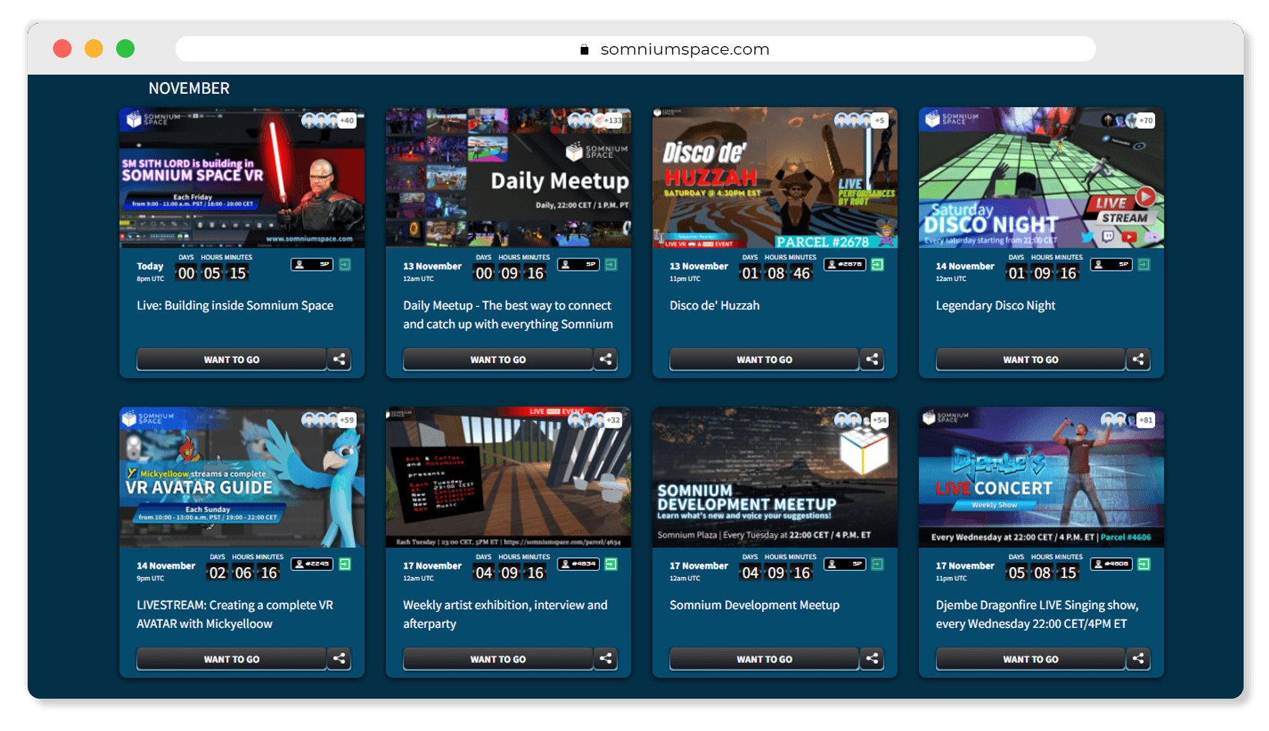This screenshot has height=731, width=1269.
Task: Share the Disco de' Huzzah event
Action: tap(872, 359)
